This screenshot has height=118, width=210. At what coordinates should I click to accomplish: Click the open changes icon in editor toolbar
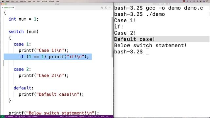(x=102, y=8)
